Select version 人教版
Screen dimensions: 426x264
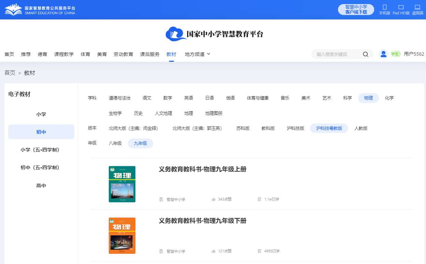pyautogui.click(x=361, y=128)
